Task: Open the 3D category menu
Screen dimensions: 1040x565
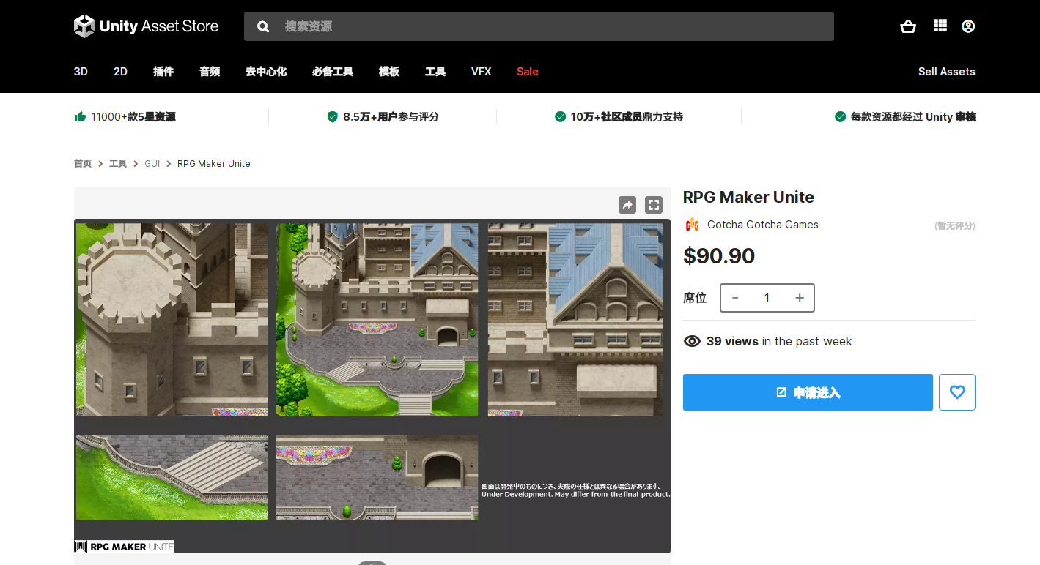Action: [81, 72]
